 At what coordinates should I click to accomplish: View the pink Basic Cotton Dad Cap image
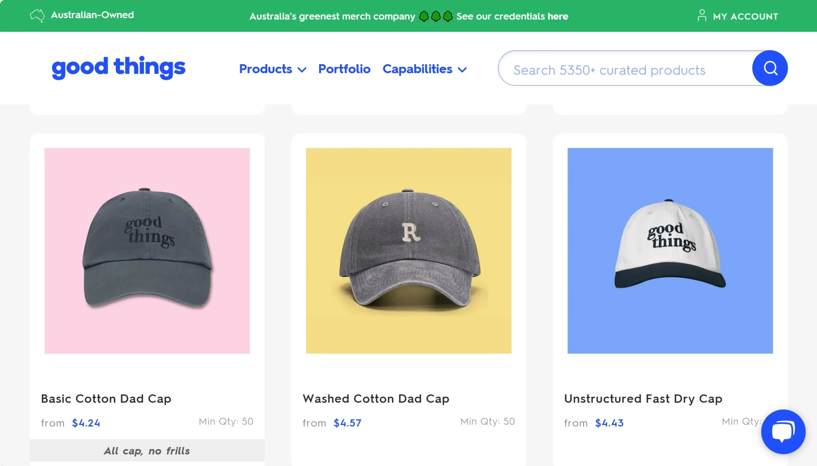pyautogui.click(x=147, y=251)
